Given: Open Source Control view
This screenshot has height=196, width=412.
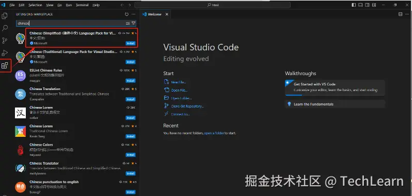Looking at the screenshot, I should point(5,41).
